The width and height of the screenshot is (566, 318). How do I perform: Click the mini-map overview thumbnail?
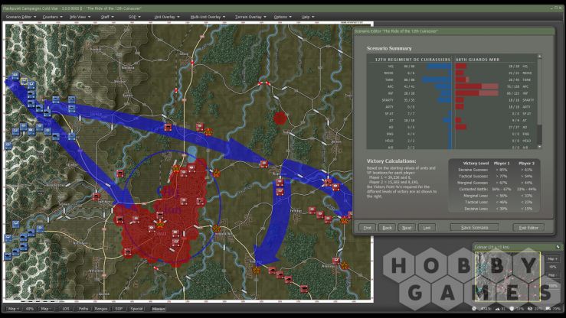point(508,276)
